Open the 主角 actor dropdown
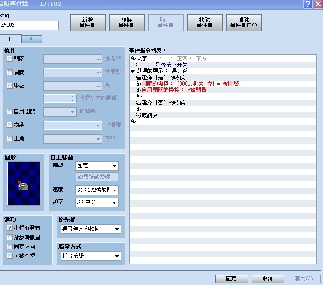 (73, 139)
